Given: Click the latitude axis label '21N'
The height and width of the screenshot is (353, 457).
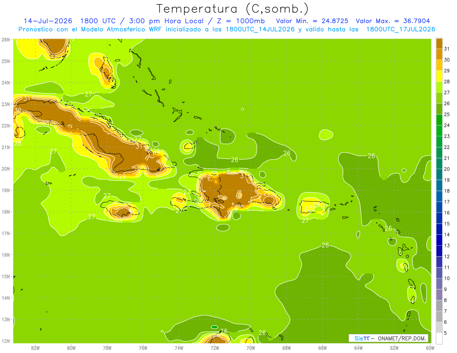Looking at the screenshot, I should [5, 147].
